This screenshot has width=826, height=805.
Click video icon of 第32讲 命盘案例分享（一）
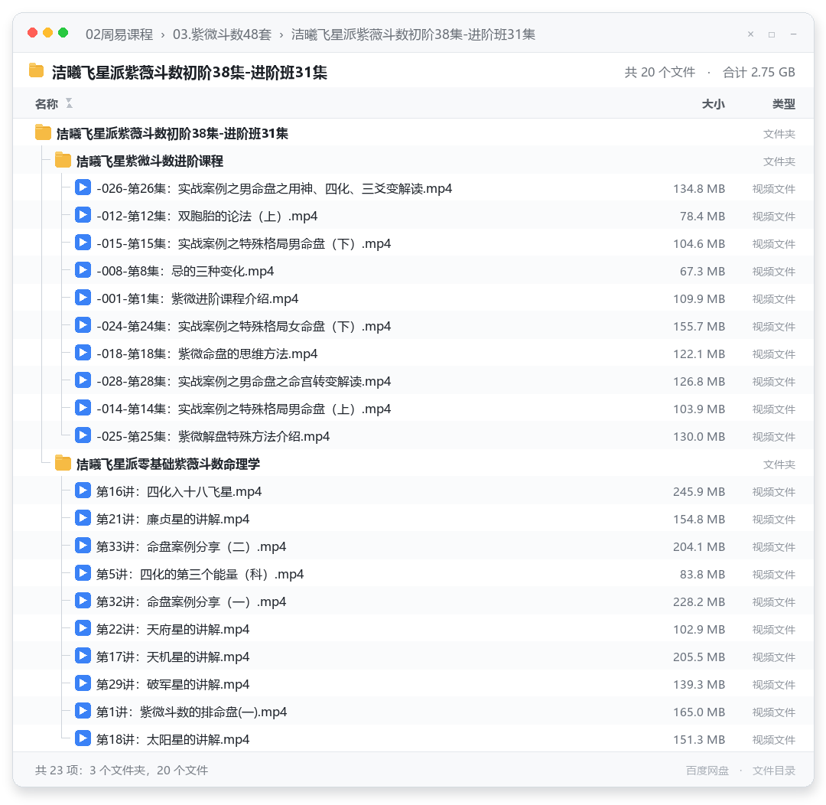pyautogui.click(x=83, y=601)
